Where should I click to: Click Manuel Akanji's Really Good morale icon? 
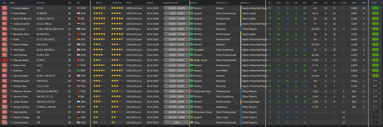pyautogui.click(x=191, y=60)
